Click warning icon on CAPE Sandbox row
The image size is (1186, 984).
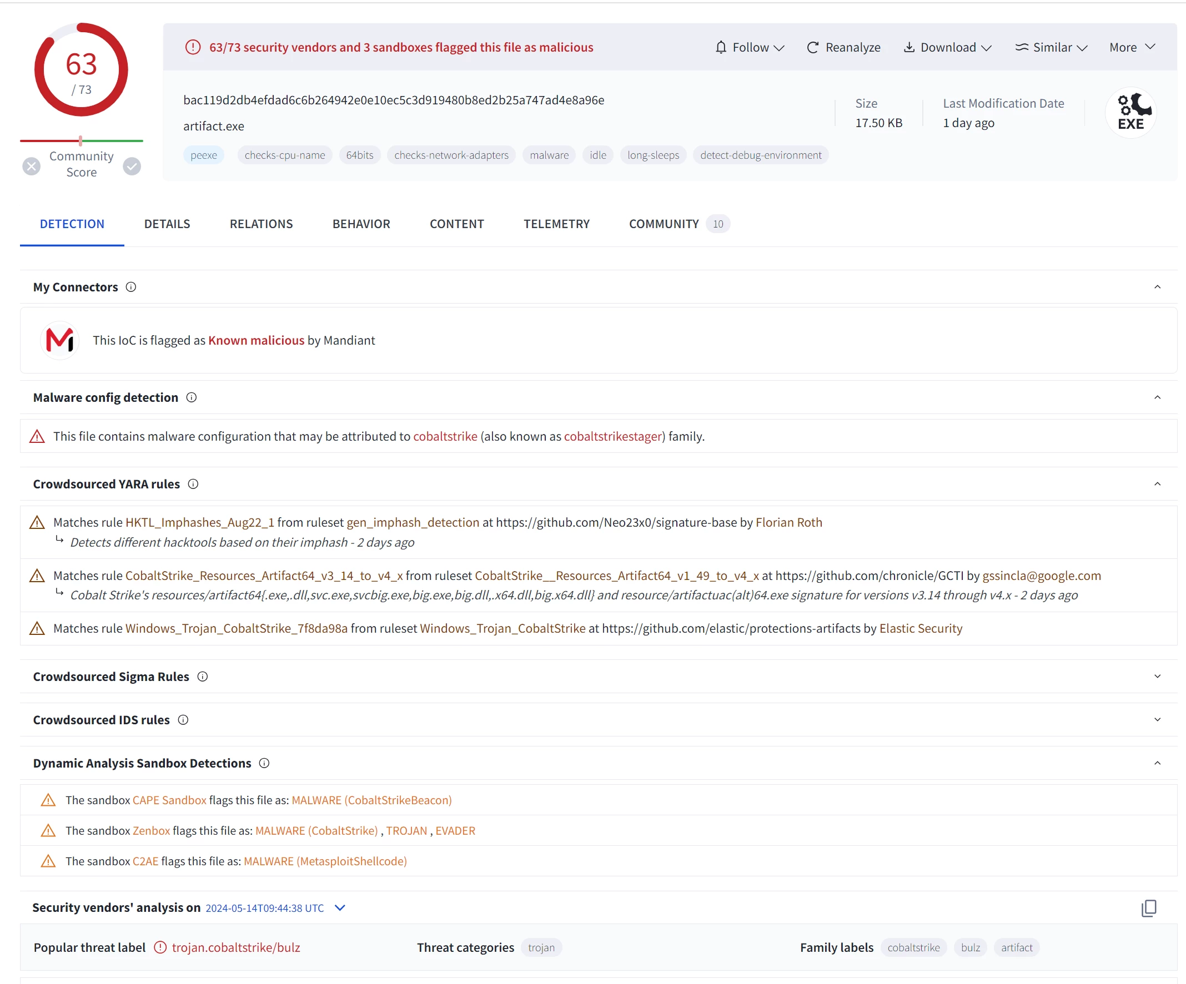coord(48,800)
